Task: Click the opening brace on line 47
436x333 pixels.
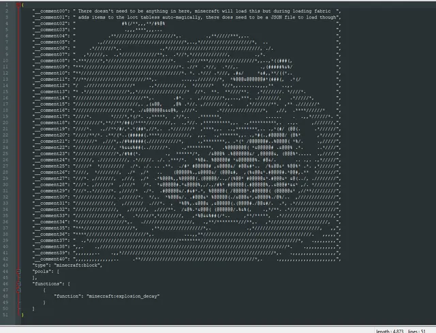Action: (44, 290)
